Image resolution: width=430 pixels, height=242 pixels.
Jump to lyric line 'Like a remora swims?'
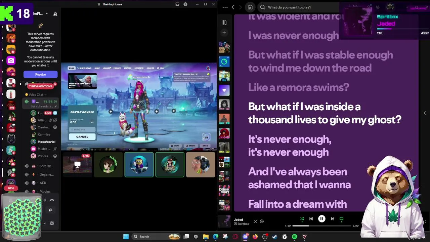coord(298,87)
